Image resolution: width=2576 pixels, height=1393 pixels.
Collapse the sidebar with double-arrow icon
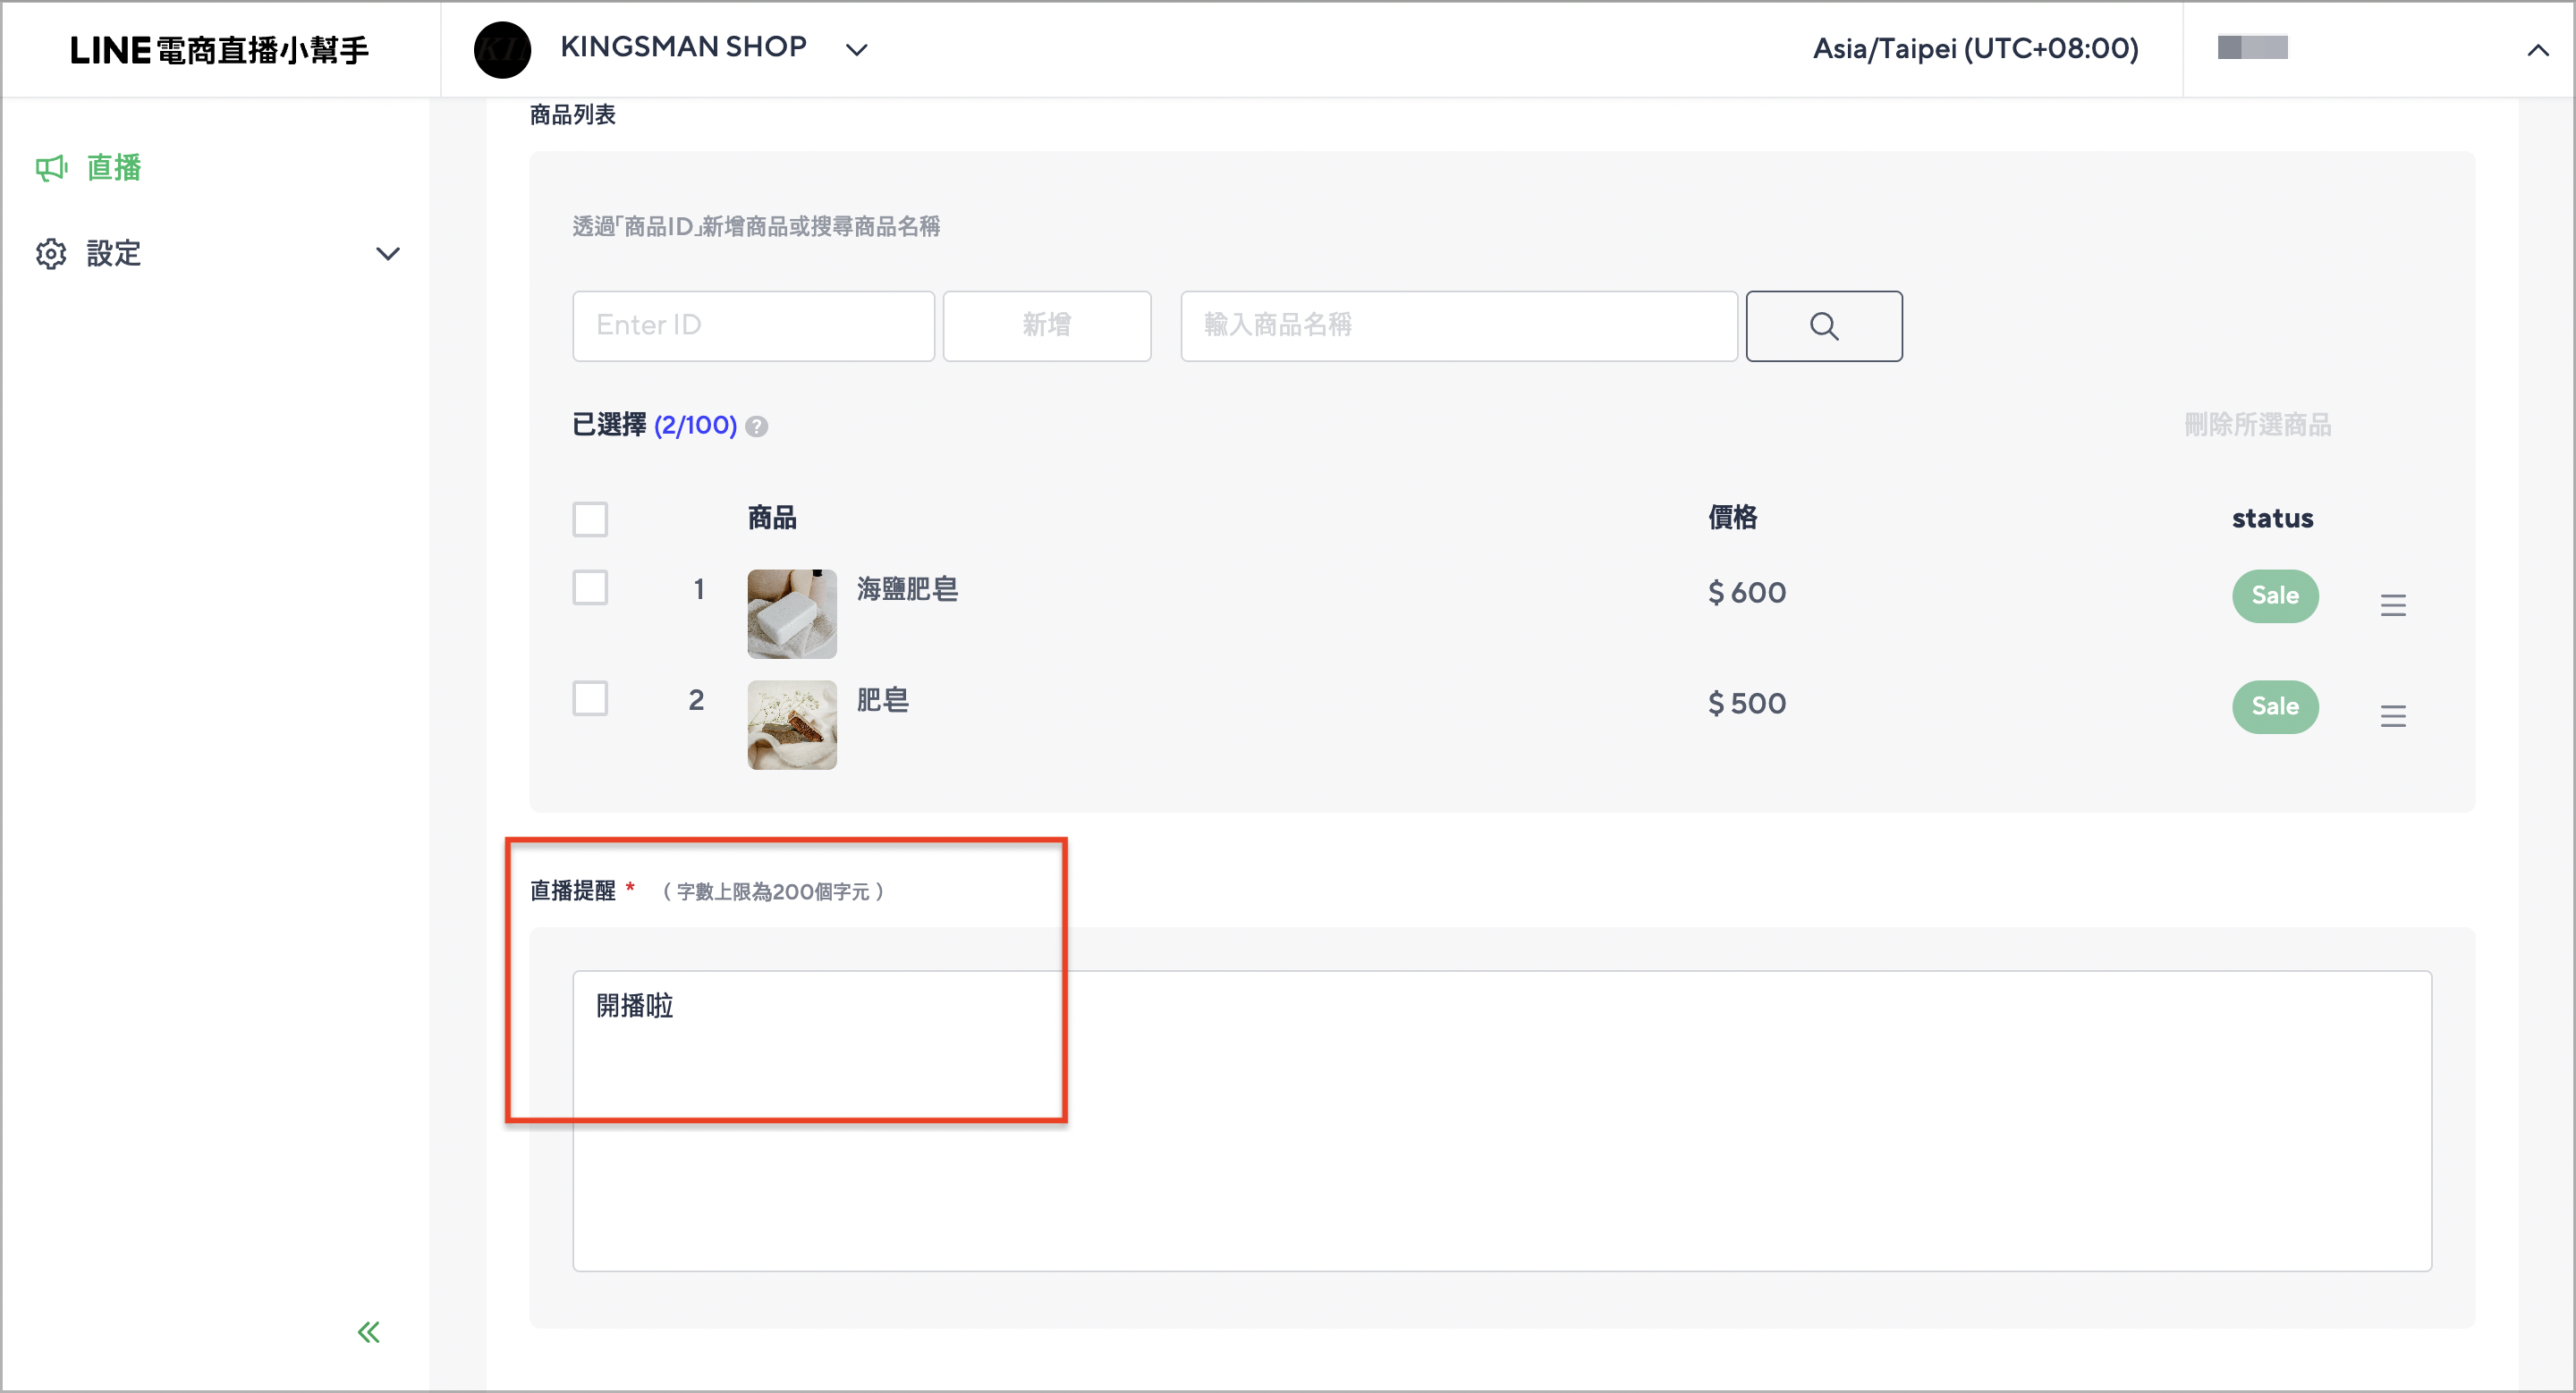coord(368,1332)
